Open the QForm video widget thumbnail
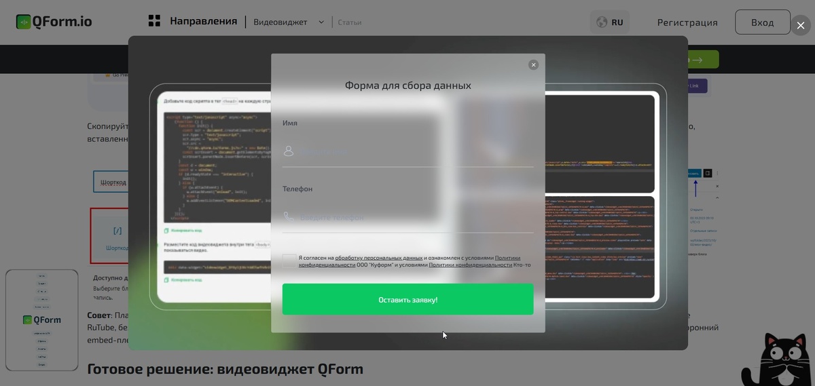The image size is (815, 386). (42, 320)
